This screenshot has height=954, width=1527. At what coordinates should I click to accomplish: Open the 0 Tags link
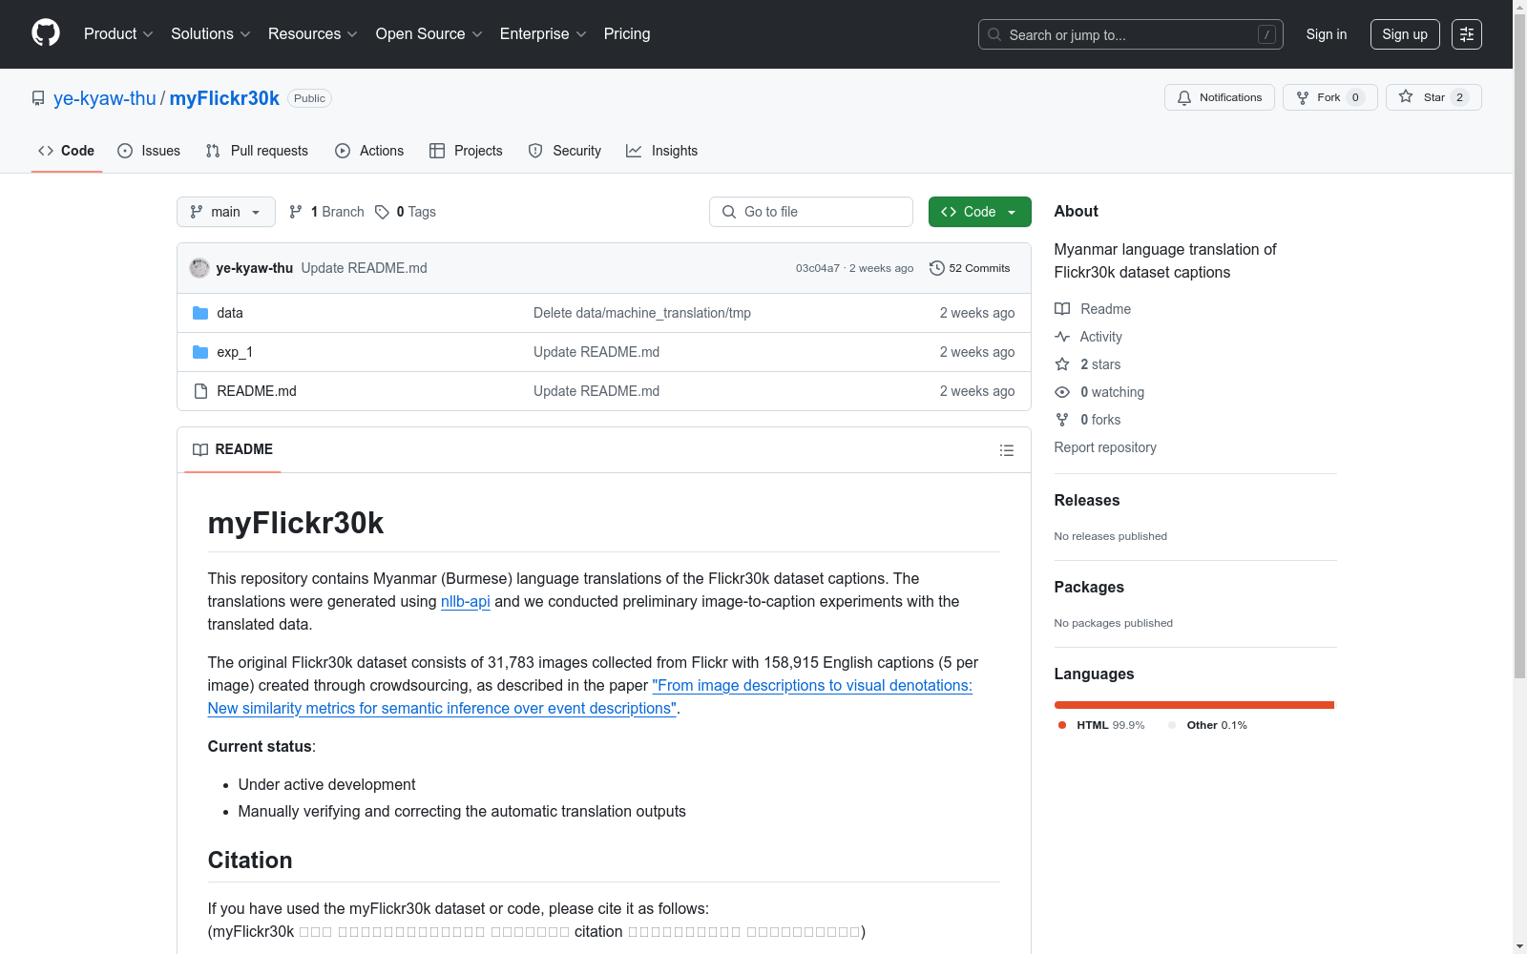pos(406,212)
